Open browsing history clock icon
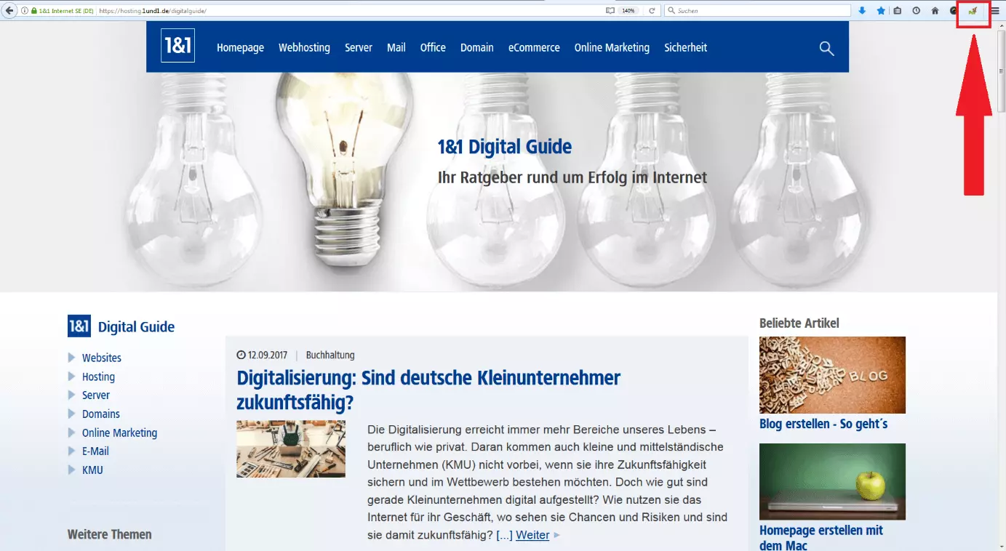The width and height of the screenshot is (1006, 551). point(917,11)
